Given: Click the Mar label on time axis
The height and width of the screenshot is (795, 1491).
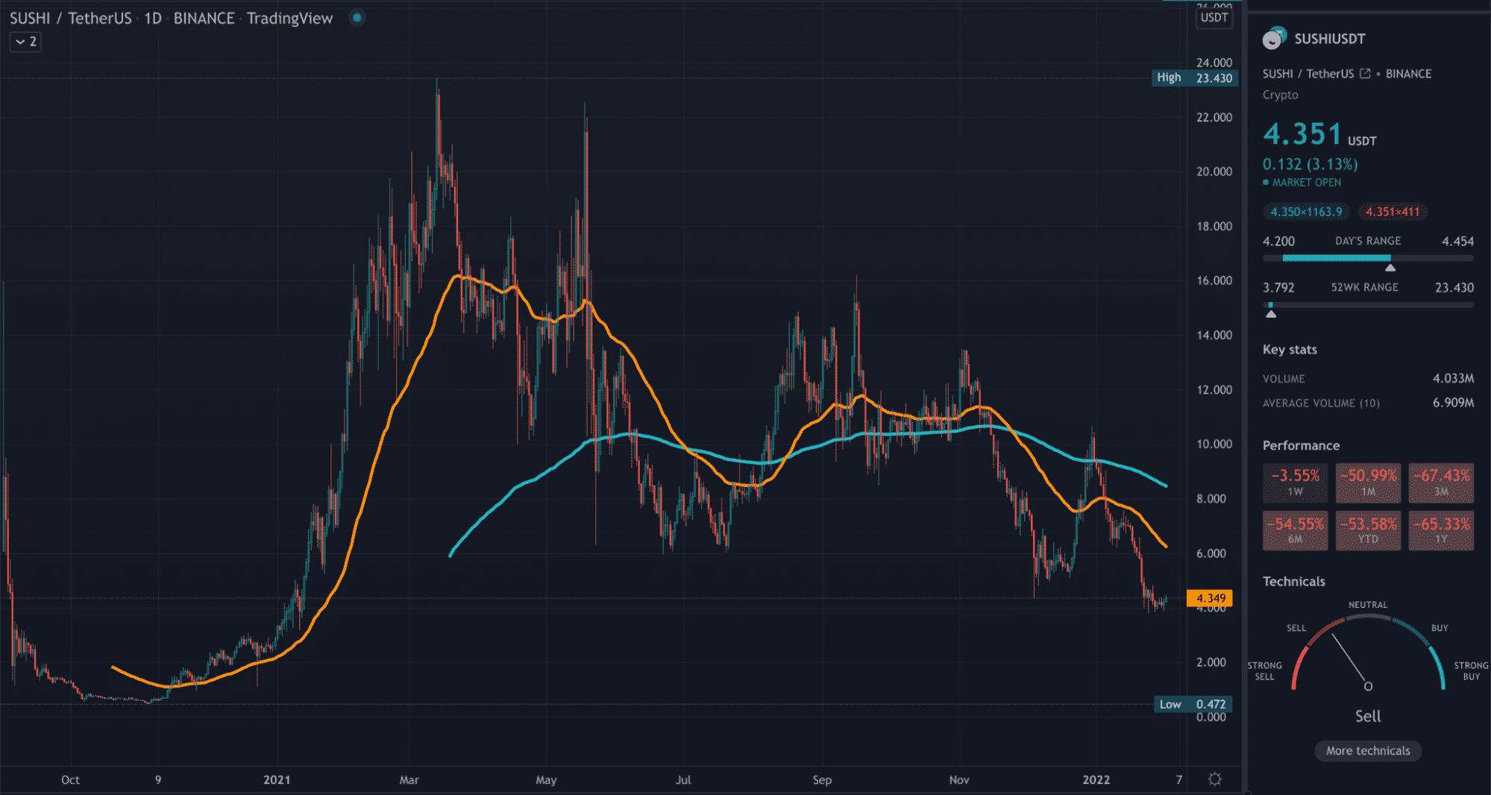Looking at the screenshot, I should [x=409, y=779].
